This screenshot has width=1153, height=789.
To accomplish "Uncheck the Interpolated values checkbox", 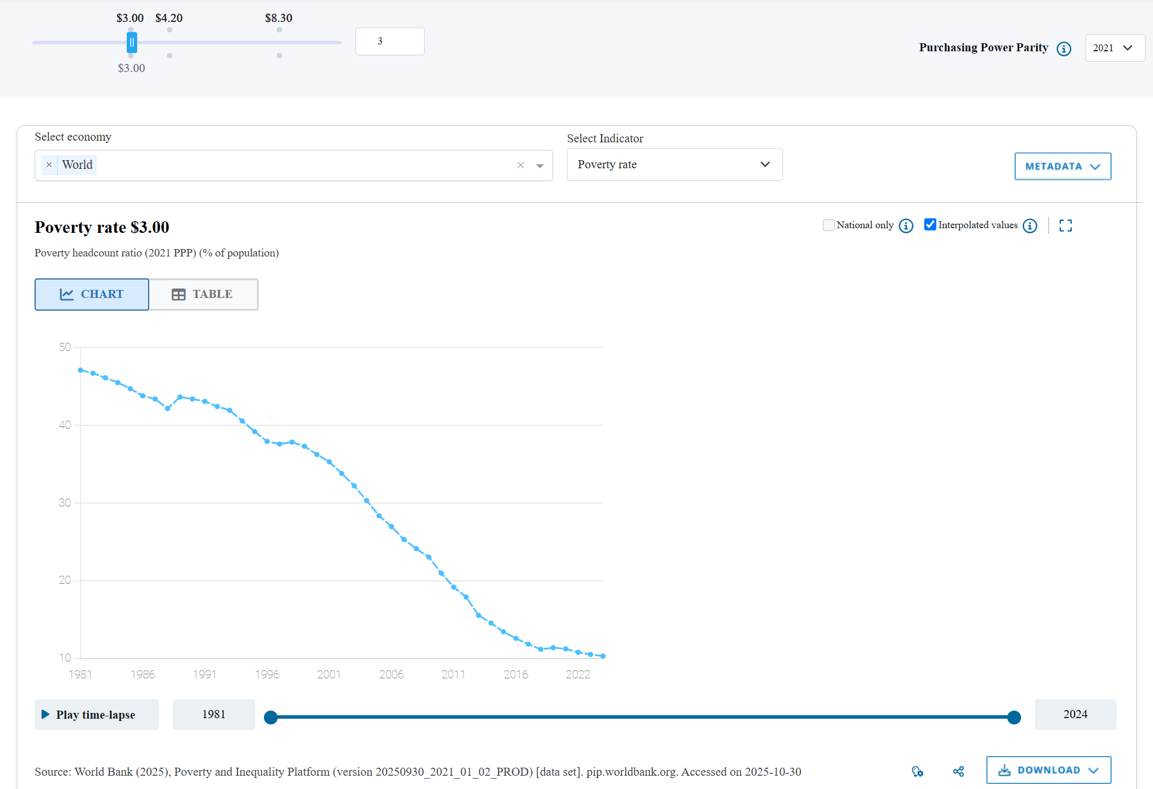I will tap(929, 225).
